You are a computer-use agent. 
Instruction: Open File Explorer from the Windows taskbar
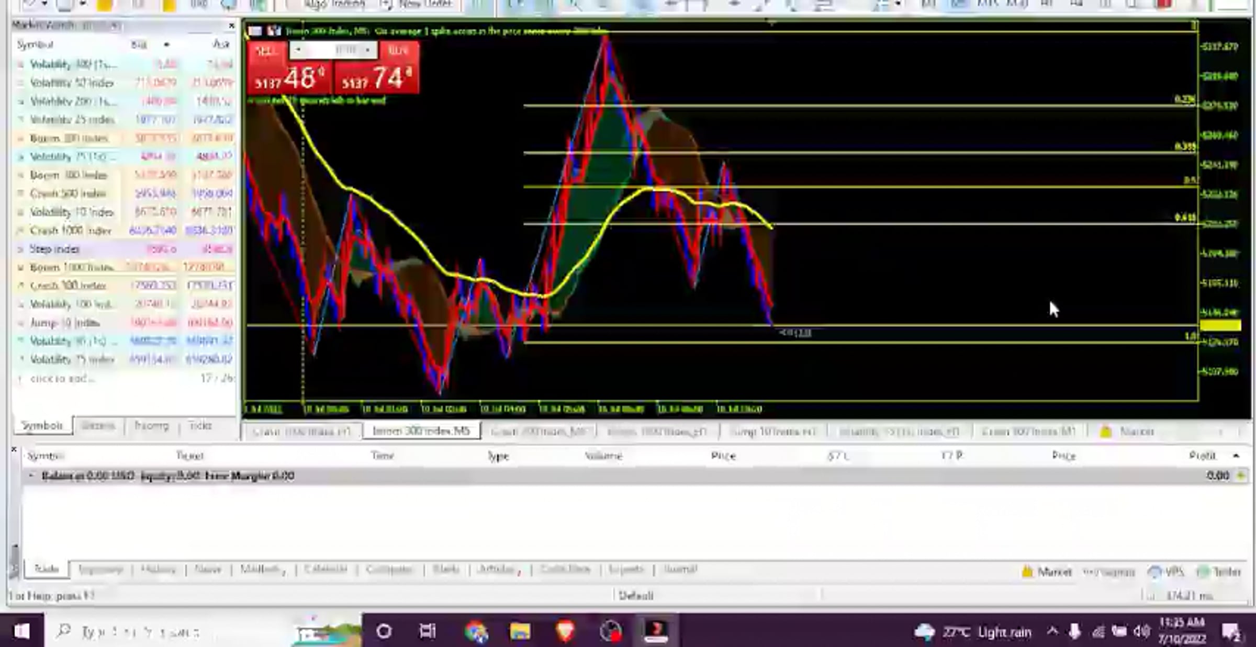point(520,631)
